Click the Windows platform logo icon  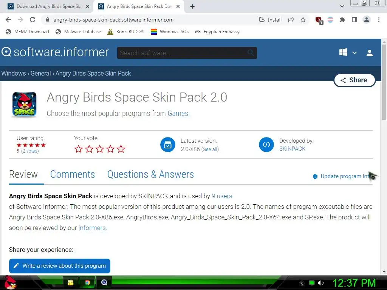(343, 52)
